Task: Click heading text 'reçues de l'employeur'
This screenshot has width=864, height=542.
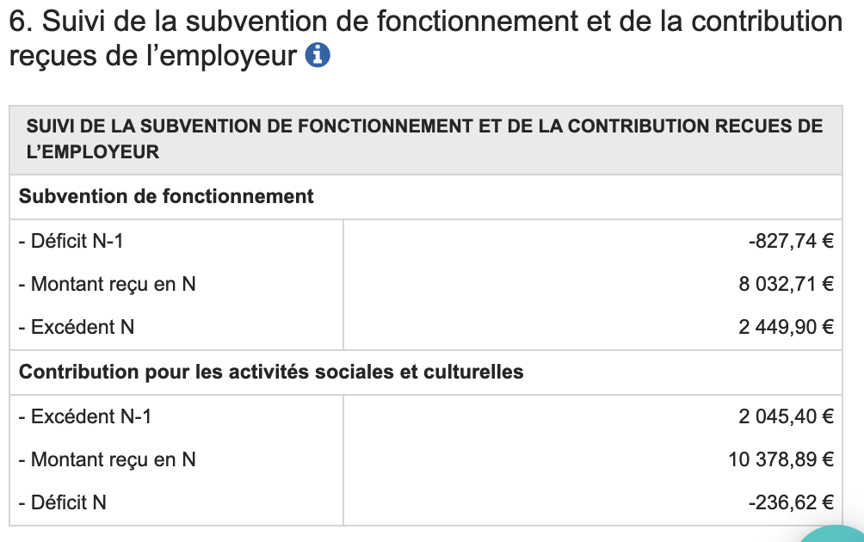Action: 152,57
